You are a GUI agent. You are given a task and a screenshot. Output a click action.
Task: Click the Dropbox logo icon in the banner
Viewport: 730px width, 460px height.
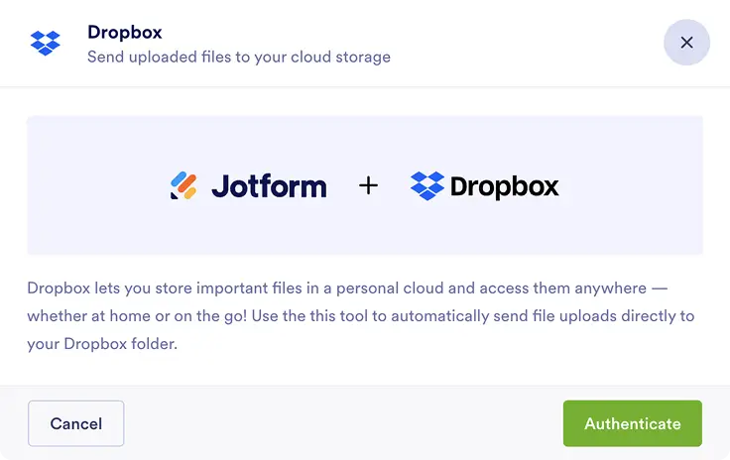tap(427, 185)
